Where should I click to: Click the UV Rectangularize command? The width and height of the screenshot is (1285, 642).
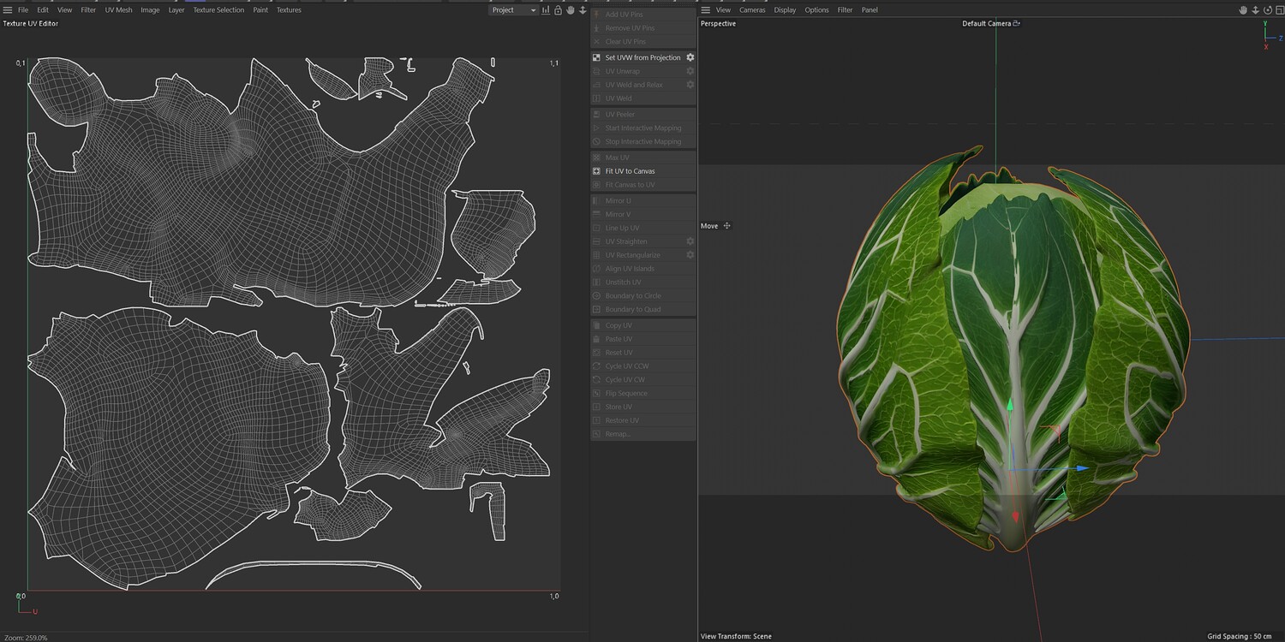[x=642, y=255]
